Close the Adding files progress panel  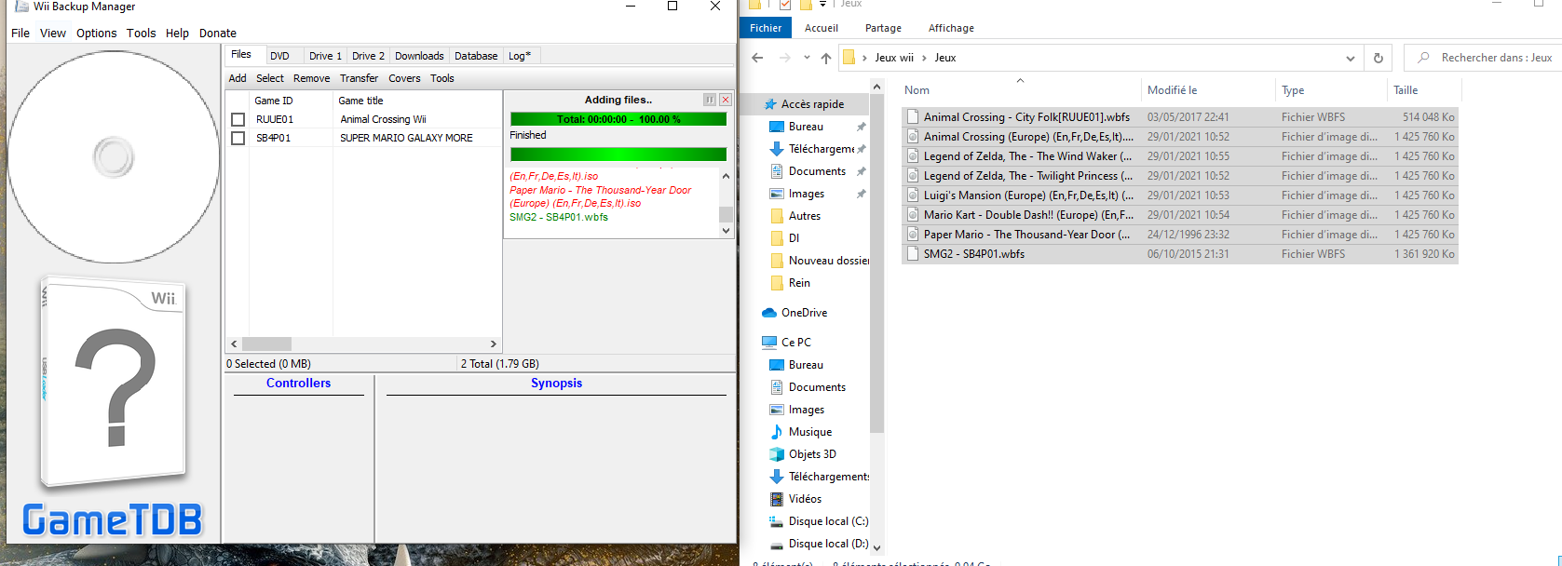click(726, 100)
